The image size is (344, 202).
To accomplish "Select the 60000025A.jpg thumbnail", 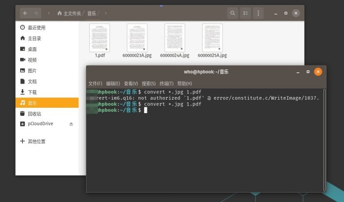I will (x=212, y=38).
